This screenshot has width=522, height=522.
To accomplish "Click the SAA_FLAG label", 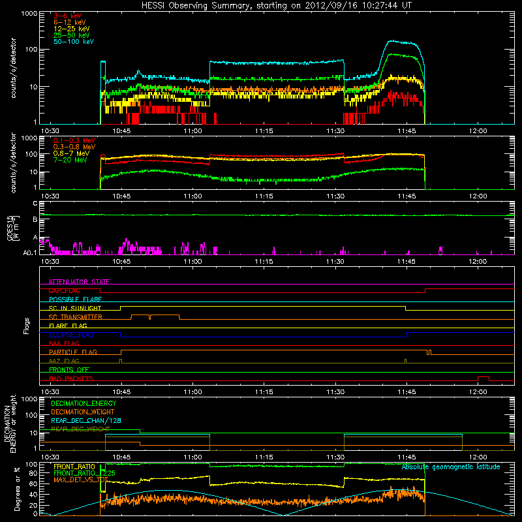I will tap(64, 343).
